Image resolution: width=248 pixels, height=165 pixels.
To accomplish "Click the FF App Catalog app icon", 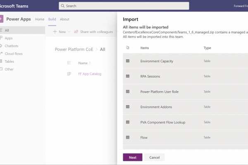I will 69,74.
